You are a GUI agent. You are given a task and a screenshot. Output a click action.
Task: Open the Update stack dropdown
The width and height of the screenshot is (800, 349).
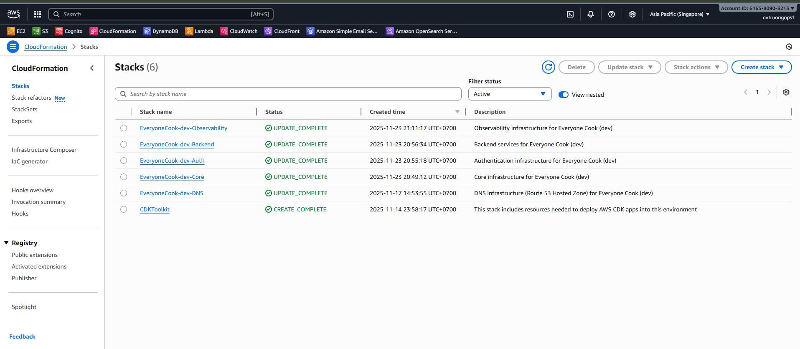(630, 67)
